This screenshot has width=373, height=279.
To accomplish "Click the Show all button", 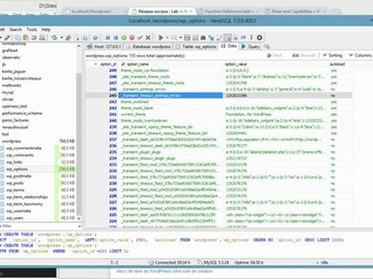I will 304,55.
